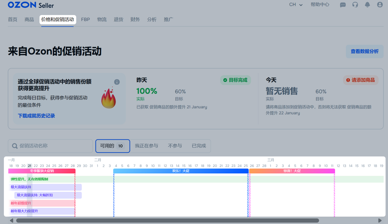Click the 查看数据分析 button
The width and height of the screenshot is (388, 224).
point(364,51)
